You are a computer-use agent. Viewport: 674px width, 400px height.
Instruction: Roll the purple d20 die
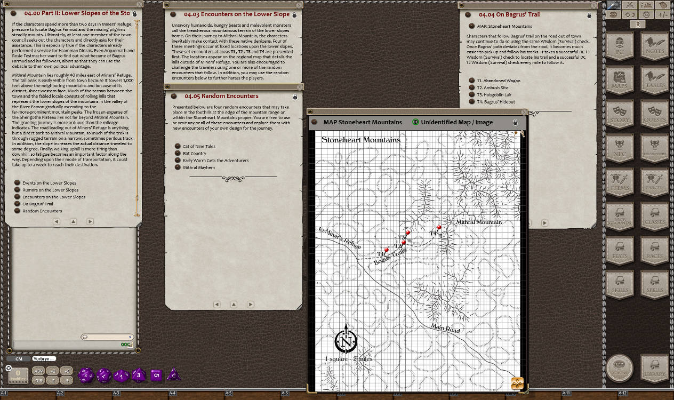85,375
